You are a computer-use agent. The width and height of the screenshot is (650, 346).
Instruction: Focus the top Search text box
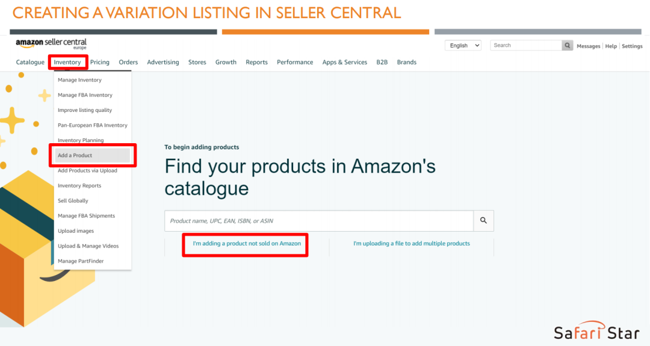pyautogui.click(x=526, y=45)
